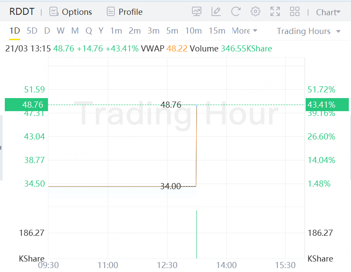Image resolution: width=351 pixels, height=272 pixels.
Task: Select the 15m interval
Action: pyautogui.click(x=217, y=31)
